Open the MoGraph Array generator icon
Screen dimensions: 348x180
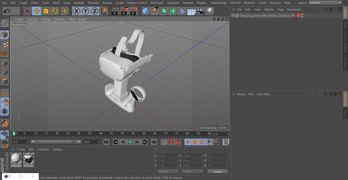pyautogui.click(x=173, y=11)
